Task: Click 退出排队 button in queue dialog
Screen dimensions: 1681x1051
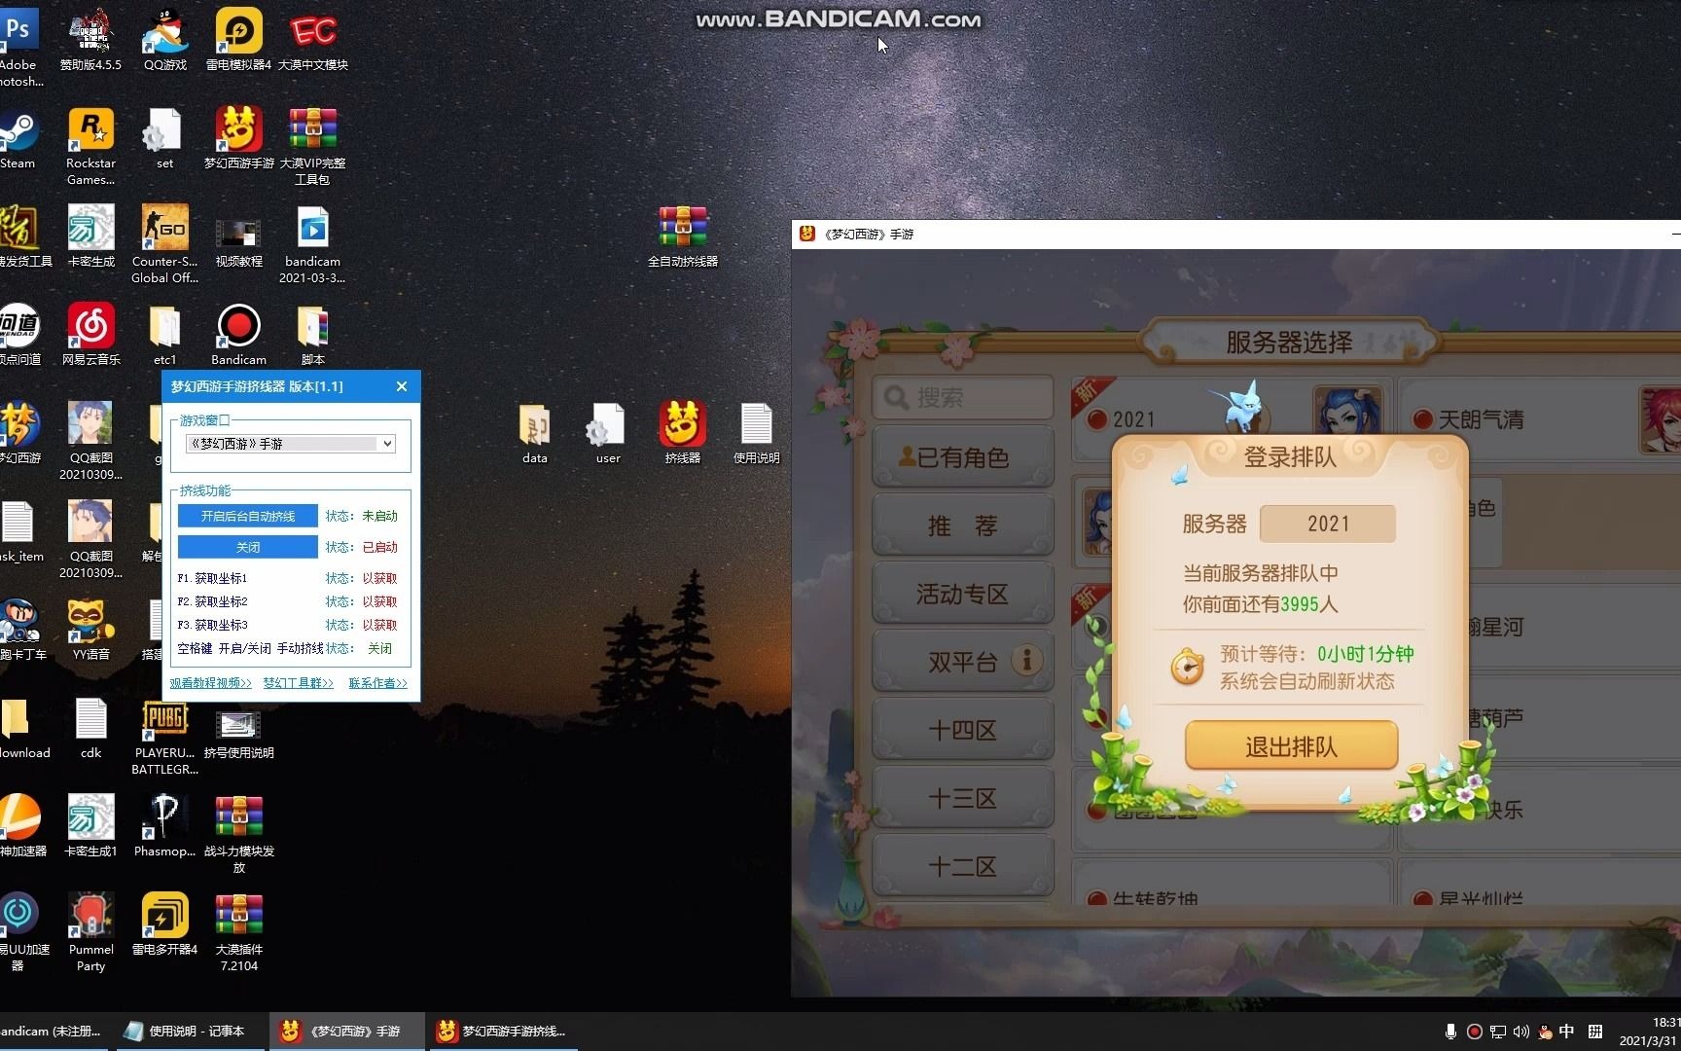Action: [1291, 746]
